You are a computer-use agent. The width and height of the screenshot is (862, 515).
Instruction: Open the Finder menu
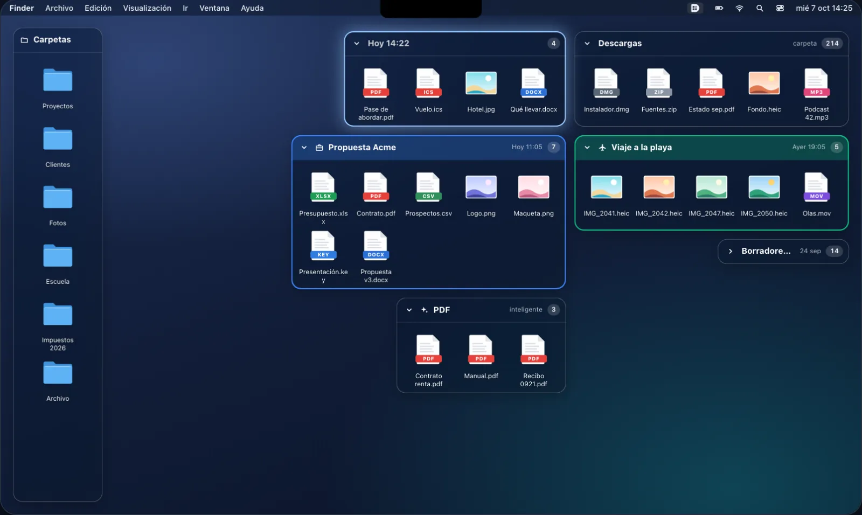[x=22, y=8]
